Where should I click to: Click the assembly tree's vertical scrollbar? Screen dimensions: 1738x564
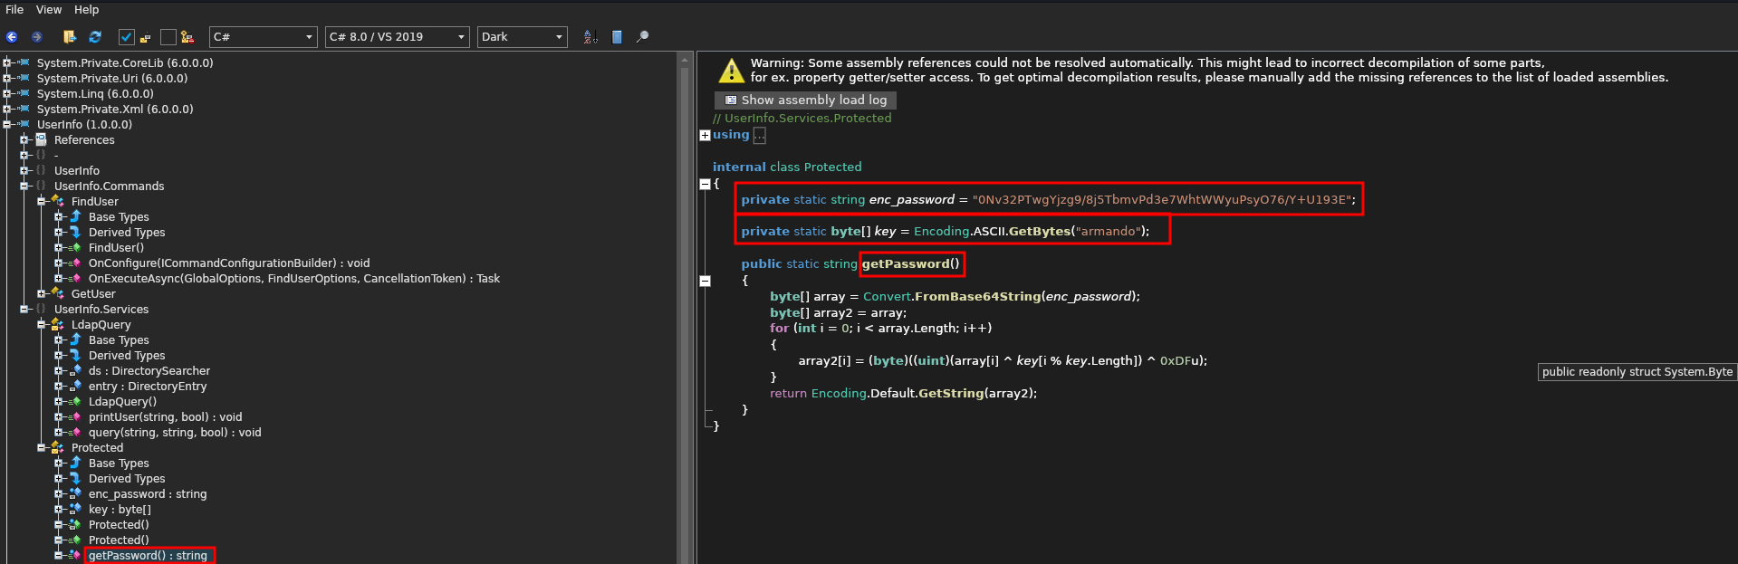click(x=684, y=308)
